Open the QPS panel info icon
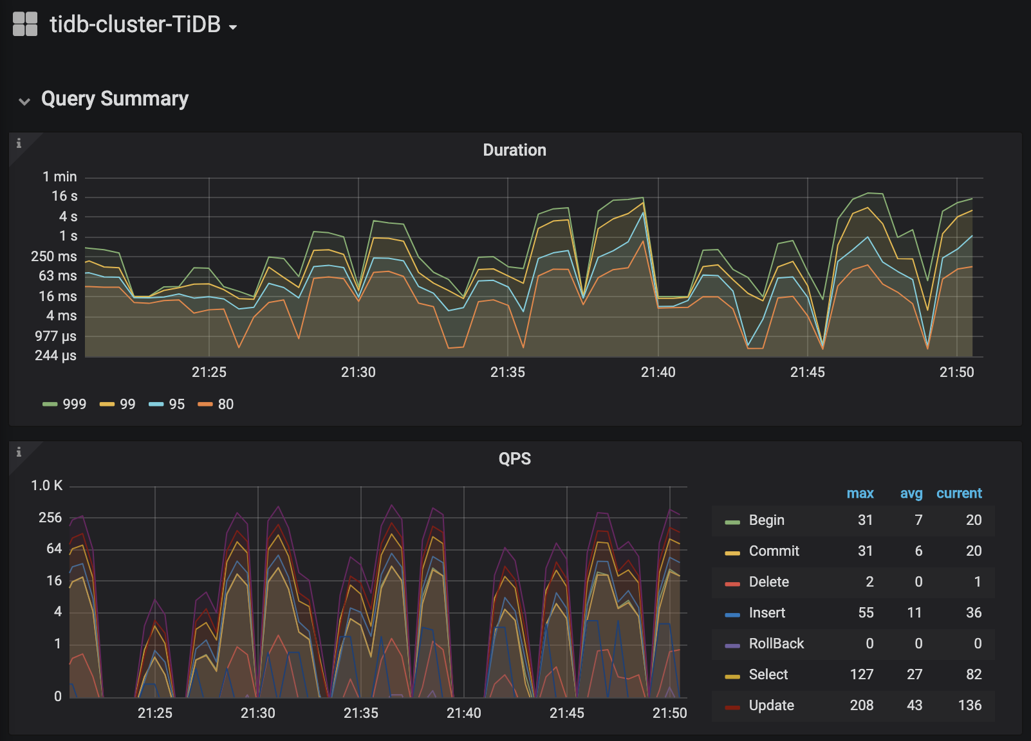This screenshot has width=1031, height=741. pos(19,452)
